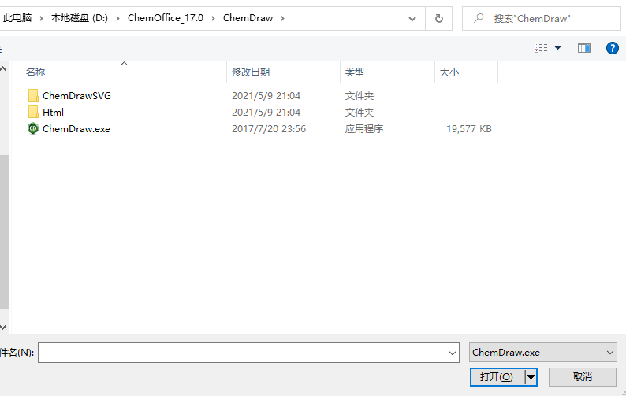
Task: Open the view options dropdown arrow
Action: point(557,48)
